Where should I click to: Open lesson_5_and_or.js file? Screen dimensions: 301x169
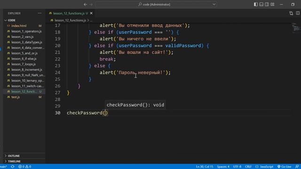(24, 53)
